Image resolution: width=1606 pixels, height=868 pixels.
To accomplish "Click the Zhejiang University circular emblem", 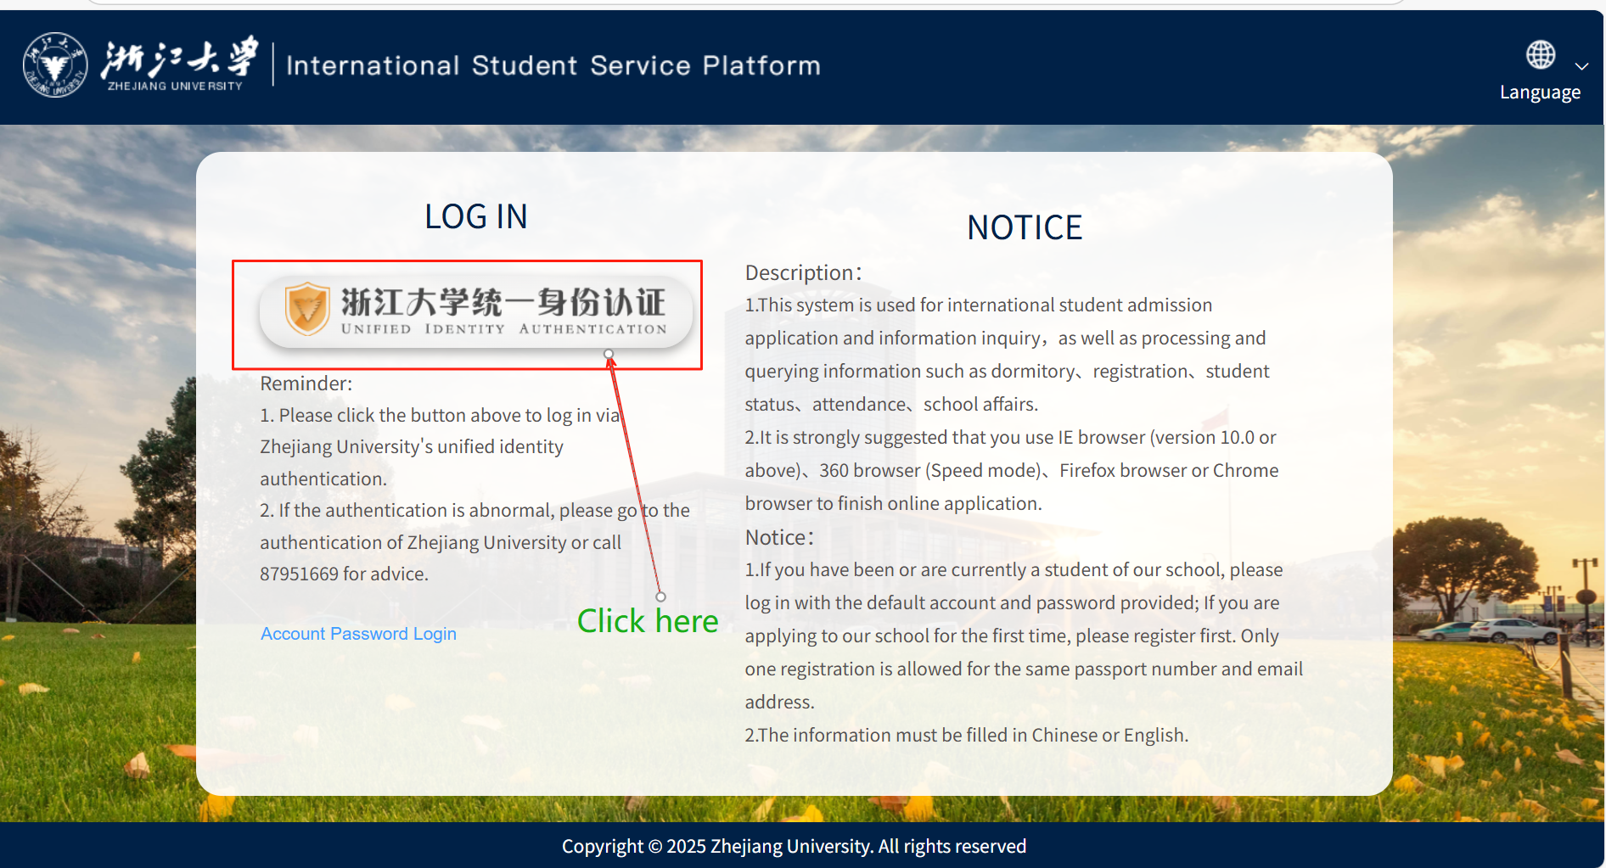I will click(x=55, y=65).
